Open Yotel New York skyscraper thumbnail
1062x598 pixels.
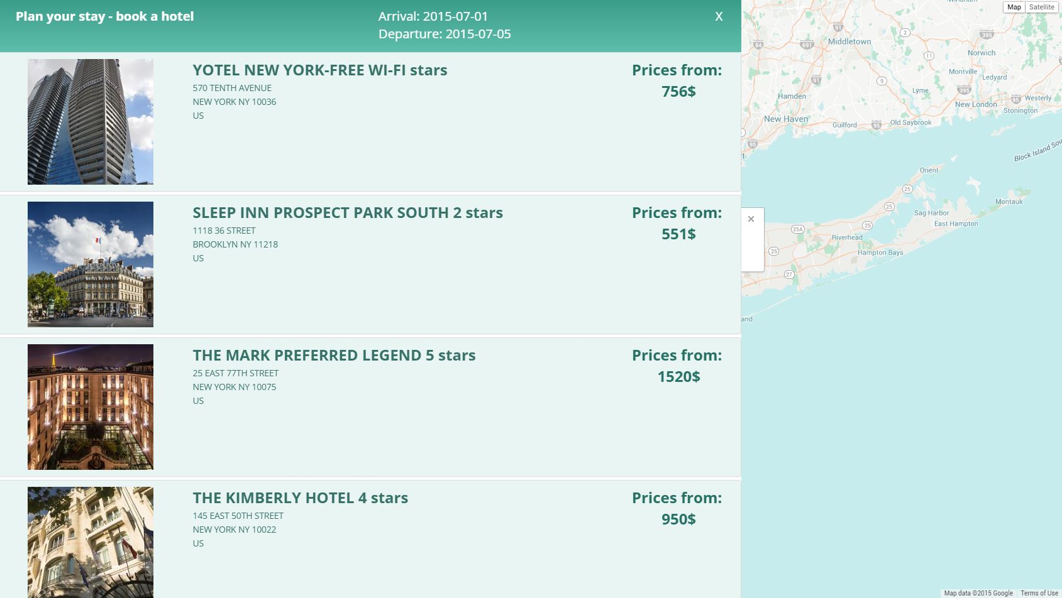[91, 122]
